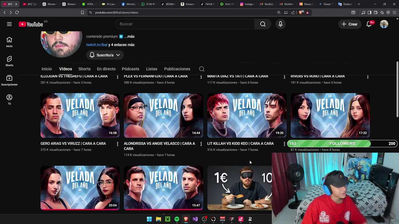This screenshot has height=224, width=399.
Task: Open options for Rivers vs Roro video
Action: (368, 77)
